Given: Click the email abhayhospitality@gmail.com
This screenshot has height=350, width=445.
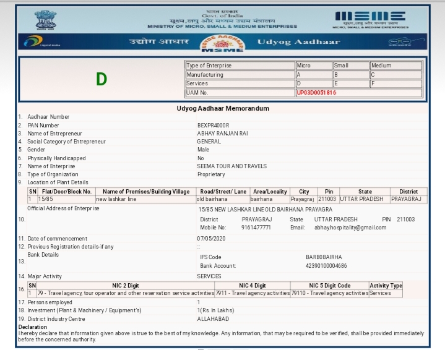Looking at the screenshot, I should click(x=350, y=228).
